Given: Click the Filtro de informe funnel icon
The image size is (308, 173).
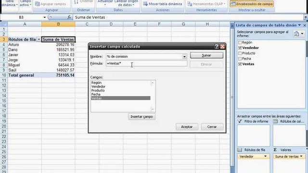Looking at the screenshot, I should point(240,122).
